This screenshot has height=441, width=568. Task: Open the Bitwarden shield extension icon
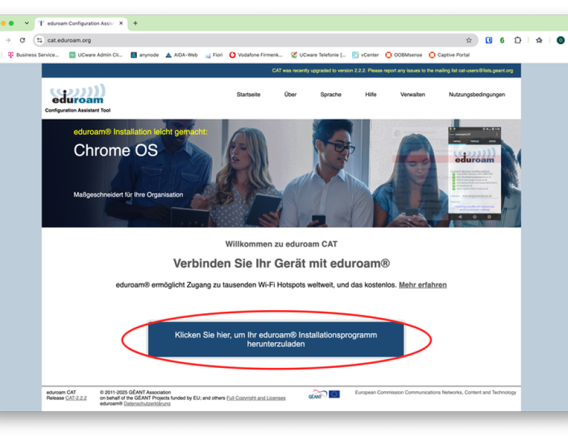click(488, 40)
